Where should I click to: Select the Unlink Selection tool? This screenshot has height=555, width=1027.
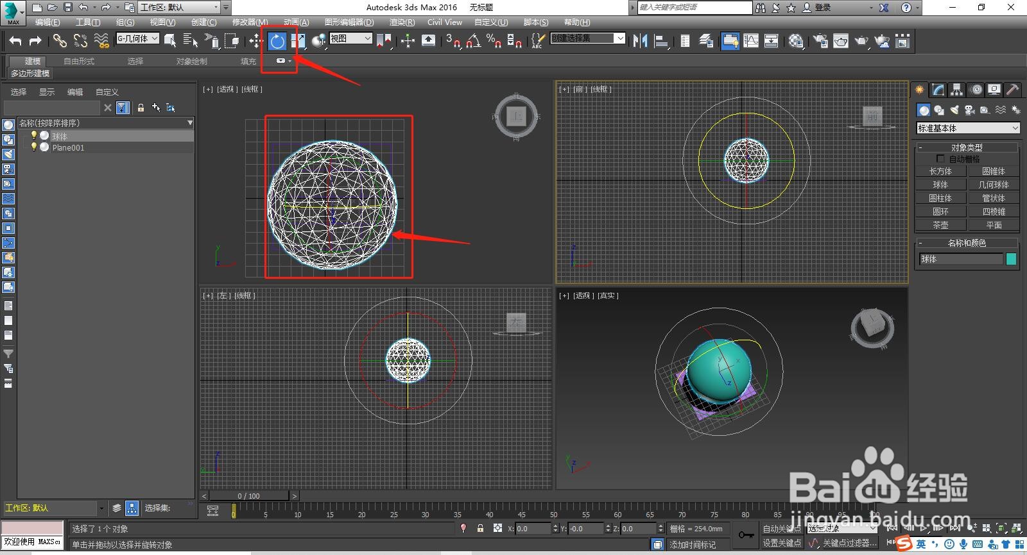click(80, 41)
